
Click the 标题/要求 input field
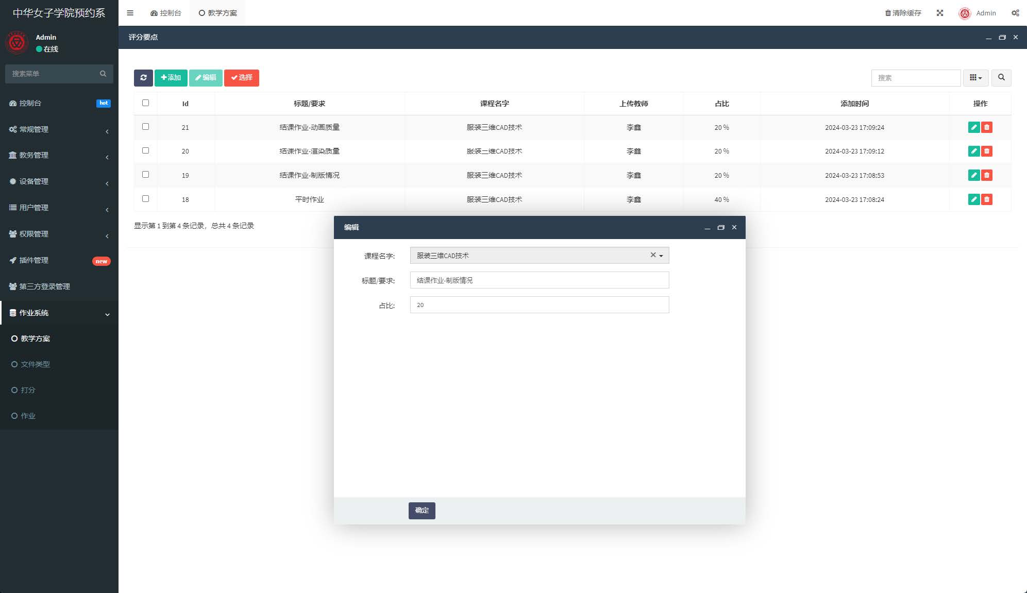pos(539,280)
